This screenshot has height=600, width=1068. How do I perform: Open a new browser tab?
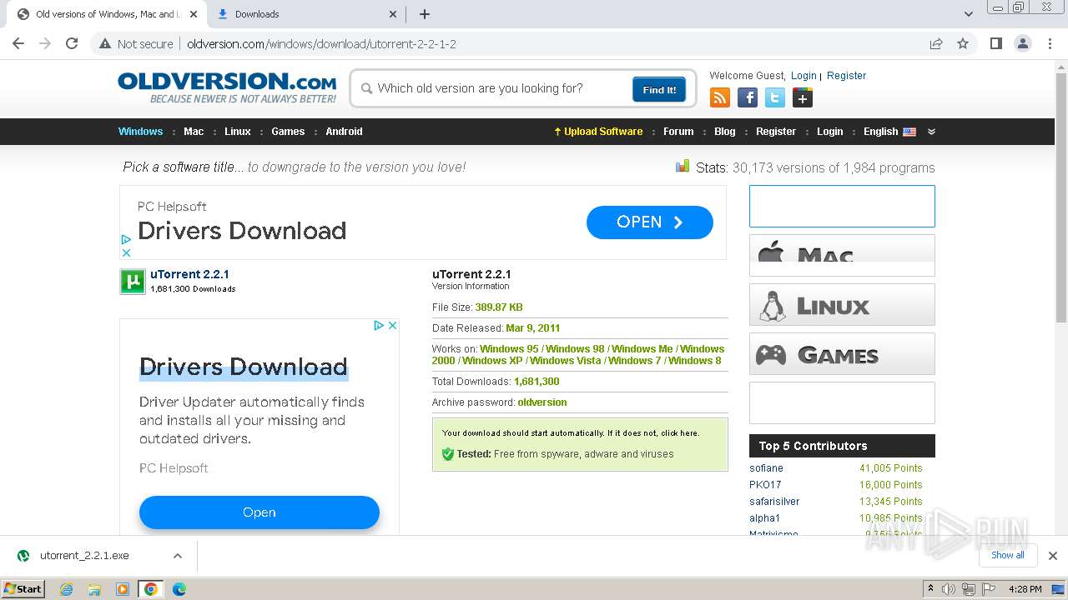tap(425, 14)
